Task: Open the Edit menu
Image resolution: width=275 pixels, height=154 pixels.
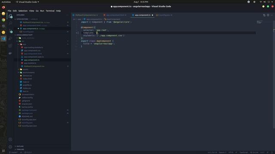Action: [15, 11]
